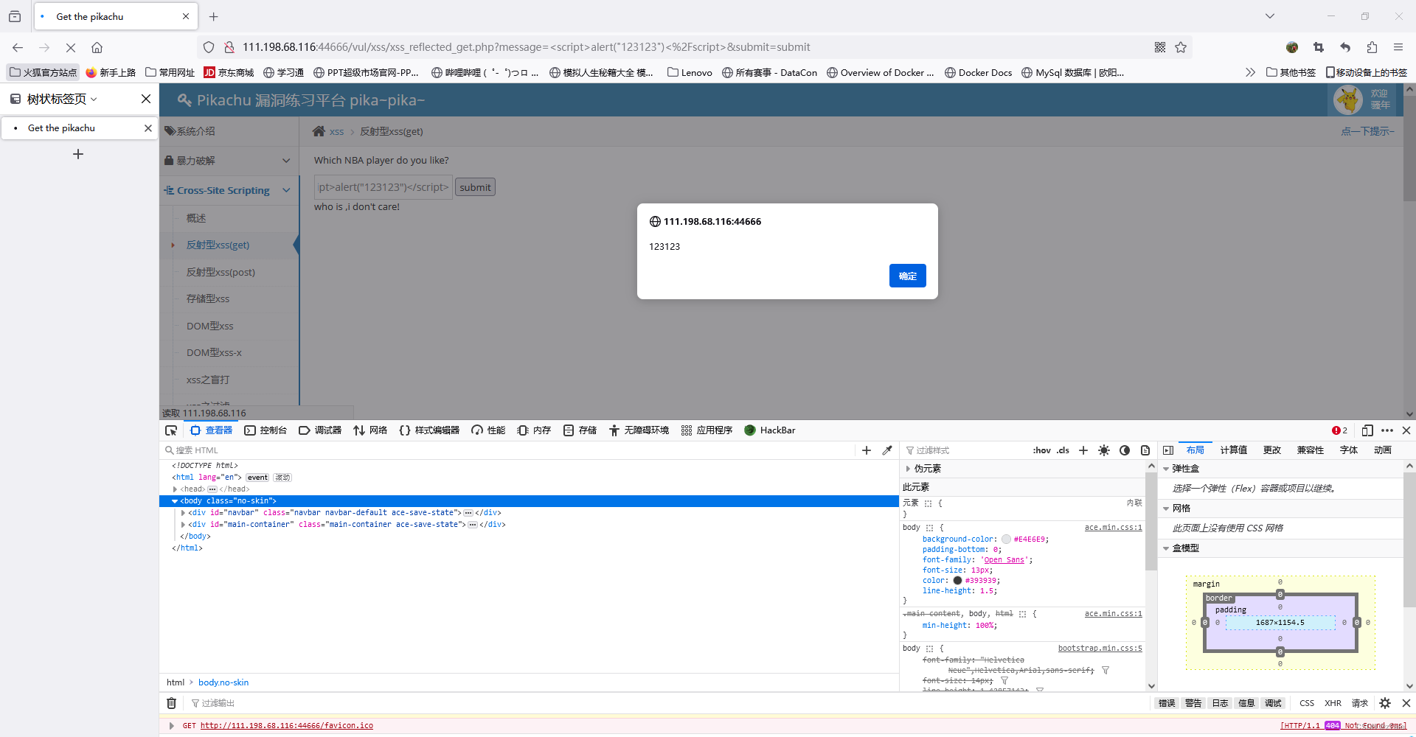1416x737 pixels.
Task: Toggle the XHR console filter
Action: tap(1333, 703)
